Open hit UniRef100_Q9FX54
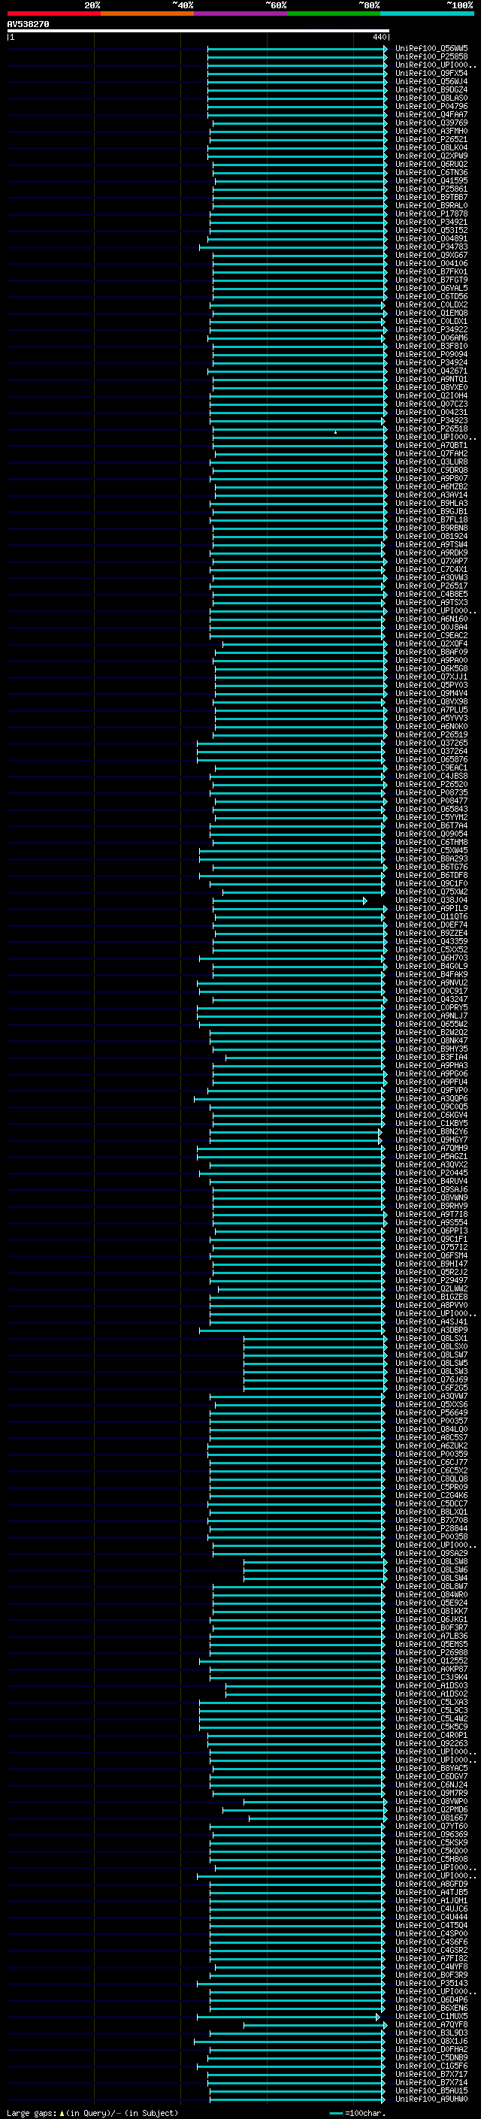Viewport: 481px width, 2119px height. point(431,74)
